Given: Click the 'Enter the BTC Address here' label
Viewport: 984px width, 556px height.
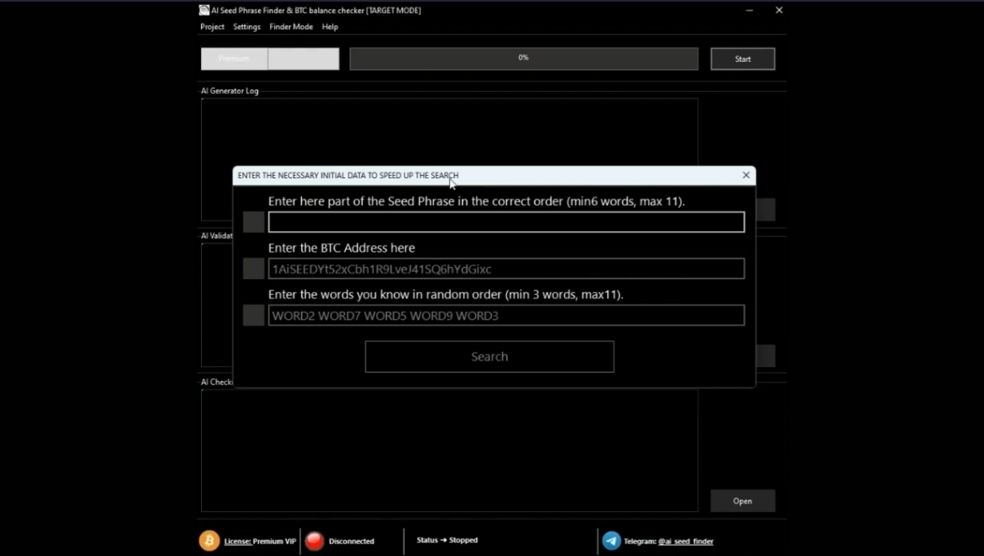Looking at the screenshot, I should coord(341,247).
